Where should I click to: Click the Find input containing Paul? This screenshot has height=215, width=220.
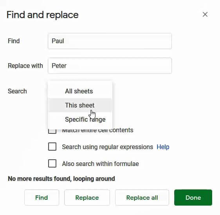coord(110,41)
